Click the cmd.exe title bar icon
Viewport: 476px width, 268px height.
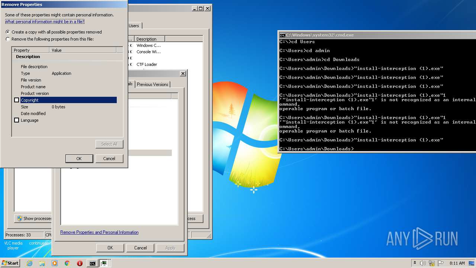click(x=282, y=35)
